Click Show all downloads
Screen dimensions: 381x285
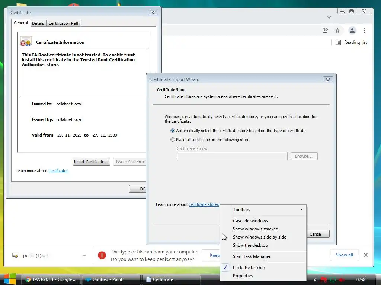pyautogui.click(x=344, y=255)
